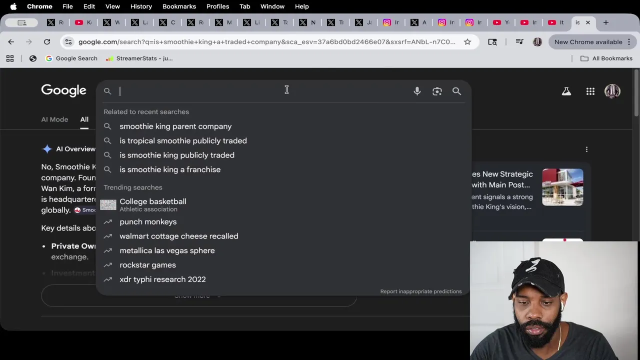Click the Google logo

[63, 90]
